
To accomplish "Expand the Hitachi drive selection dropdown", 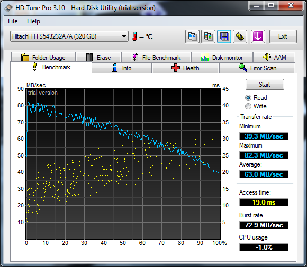I will point(69,36).
